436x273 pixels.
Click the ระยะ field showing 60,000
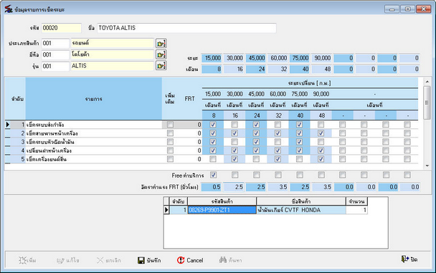click(x=278, y=58)
